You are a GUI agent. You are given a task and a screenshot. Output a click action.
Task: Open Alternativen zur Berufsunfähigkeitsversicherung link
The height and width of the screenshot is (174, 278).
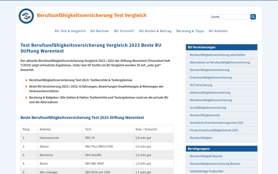click(x=220, y=63)
